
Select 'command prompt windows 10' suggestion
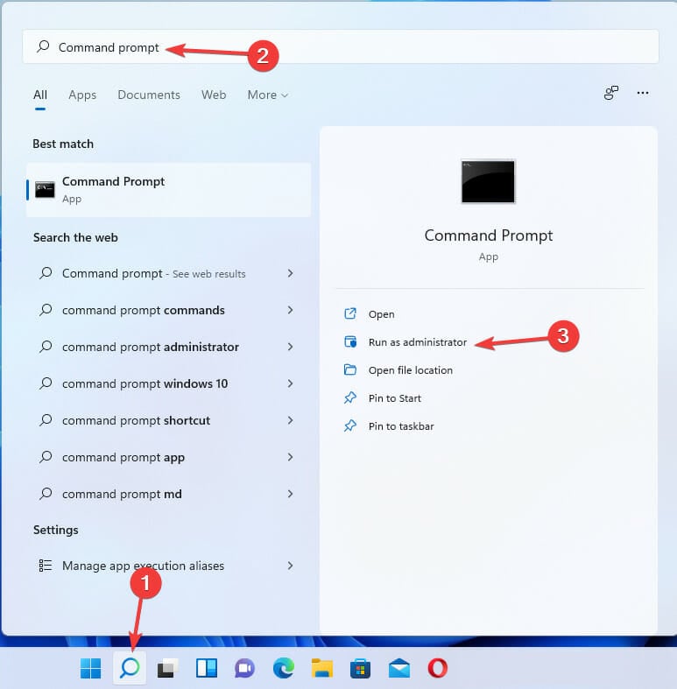(168, 383)
